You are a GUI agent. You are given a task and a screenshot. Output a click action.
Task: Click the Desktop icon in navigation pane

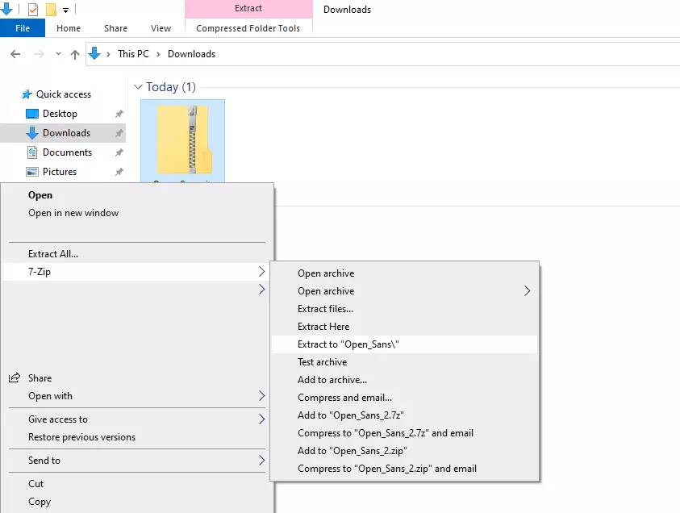point(32,114)
